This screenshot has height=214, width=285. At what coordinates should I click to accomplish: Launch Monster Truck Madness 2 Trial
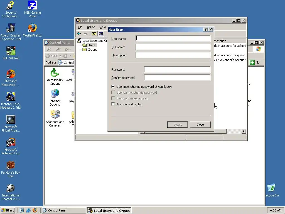(x=11, y=101)
